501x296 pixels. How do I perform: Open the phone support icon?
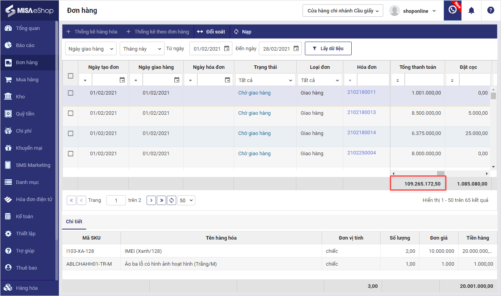[452, 10]
